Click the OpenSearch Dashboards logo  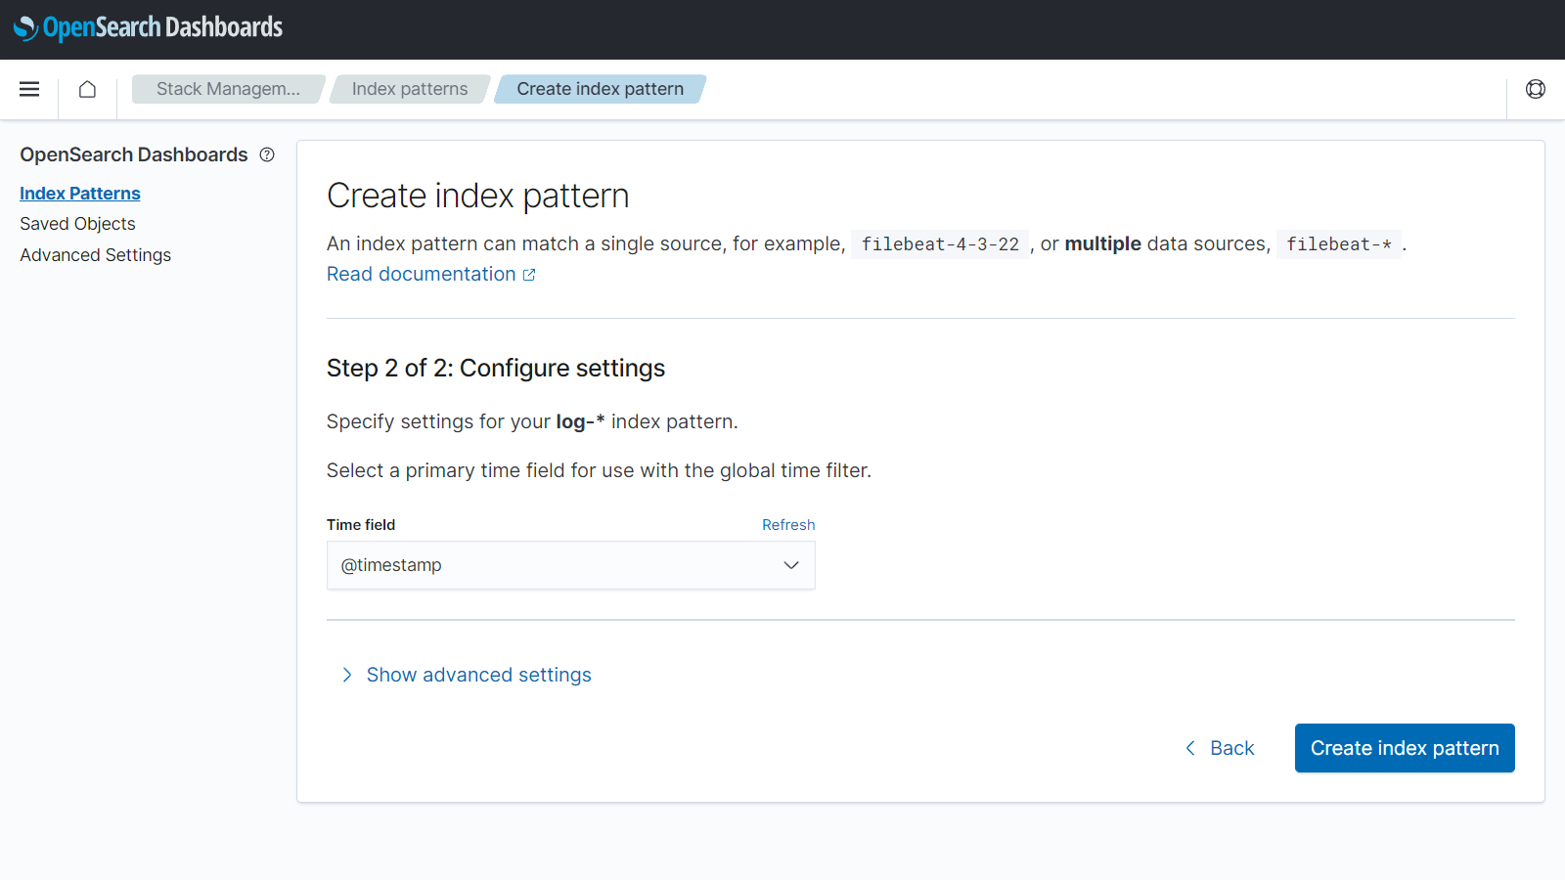click(148, 27)
